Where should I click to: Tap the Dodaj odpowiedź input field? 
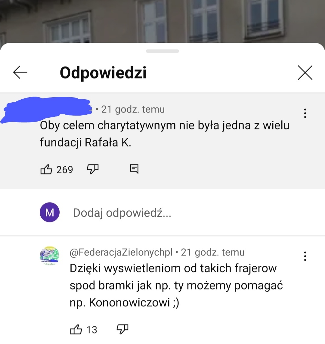pyautogui.click(x=175, y=212)
